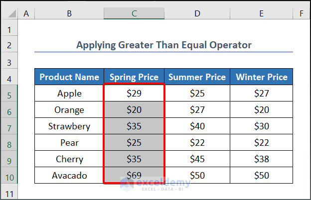Select row 5 header

coord(9,94)
